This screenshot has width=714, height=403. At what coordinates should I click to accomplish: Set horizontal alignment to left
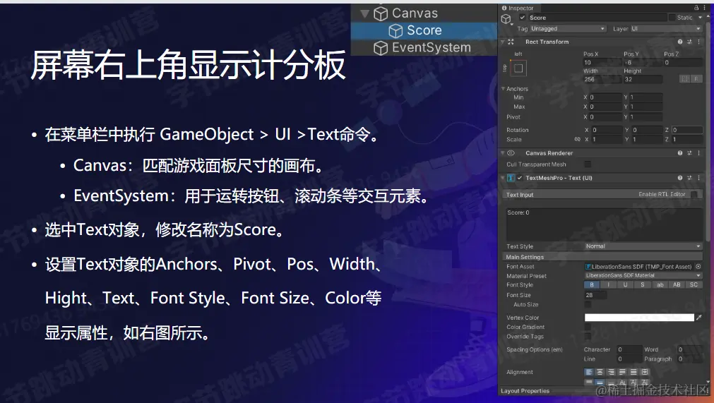(589, 372)
